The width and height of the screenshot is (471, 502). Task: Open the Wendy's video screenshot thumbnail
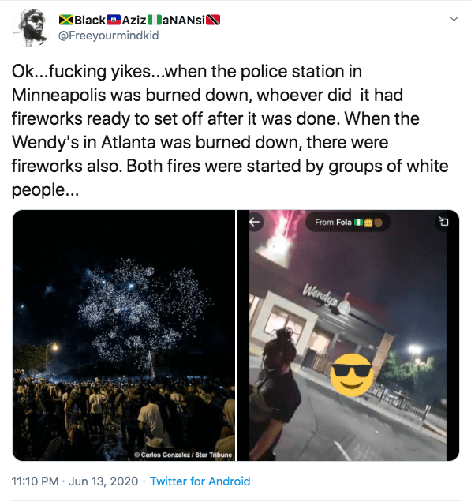tap(348, 335)
